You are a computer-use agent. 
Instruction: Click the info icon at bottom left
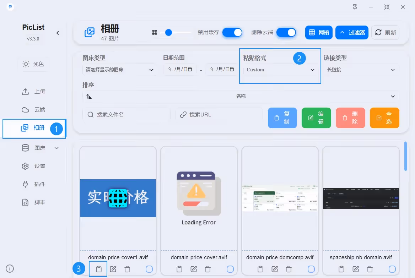pyautogui.click(x=10, y=268)
